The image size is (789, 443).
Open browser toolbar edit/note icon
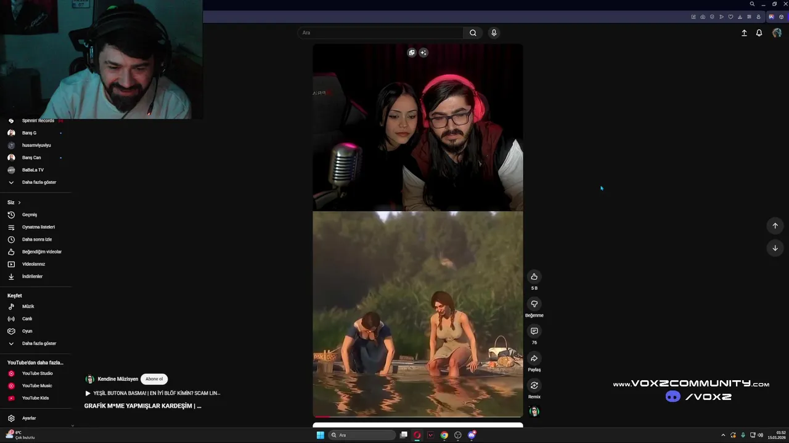click(693, 17)
